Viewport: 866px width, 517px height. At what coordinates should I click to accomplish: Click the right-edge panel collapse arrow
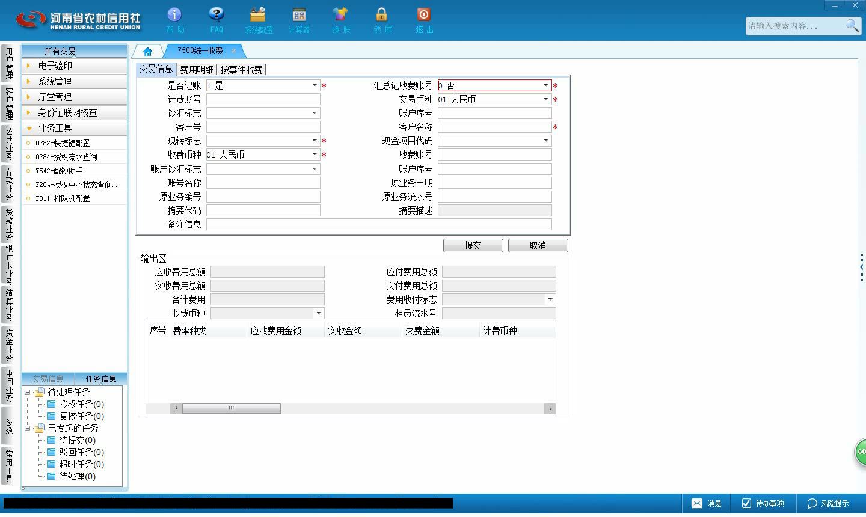[x=862, y=267]
